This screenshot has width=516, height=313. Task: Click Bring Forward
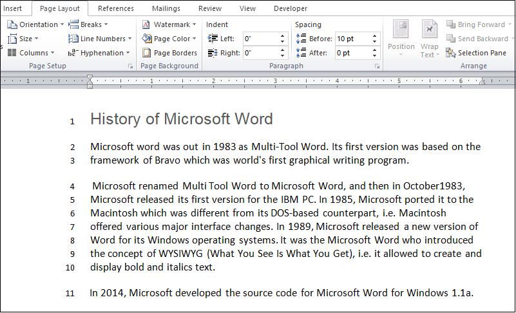tap(479, 24)
